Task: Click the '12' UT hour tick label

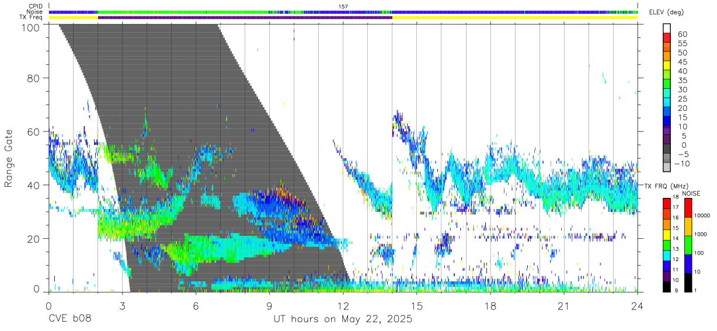Action: click(343, 306)
